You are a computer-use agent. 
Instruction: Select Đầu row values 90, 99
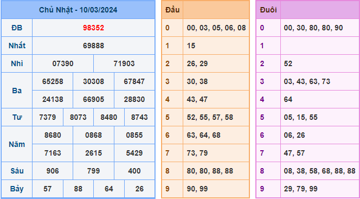click(197, 189)
